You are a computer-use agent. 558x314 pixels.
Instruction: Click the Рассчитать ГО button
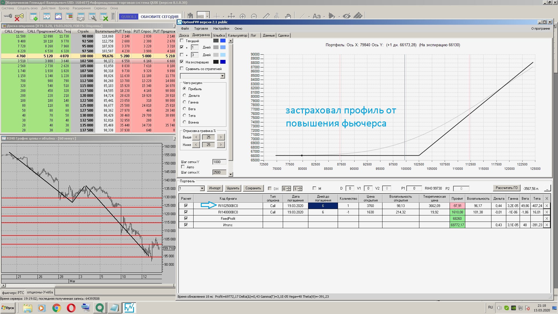point(506,188)
